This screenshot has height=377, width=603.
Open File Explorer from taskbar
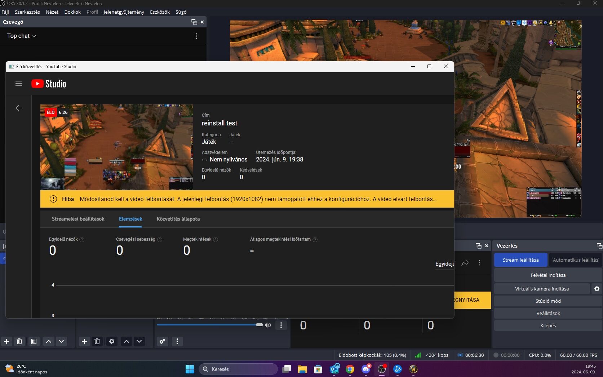coord(302,369)
